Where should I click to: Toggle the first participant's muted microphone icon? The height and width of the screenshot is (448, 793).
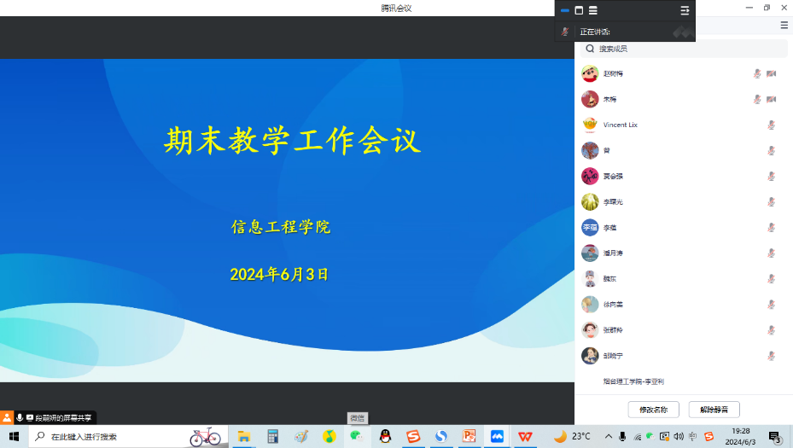[757, 73]
